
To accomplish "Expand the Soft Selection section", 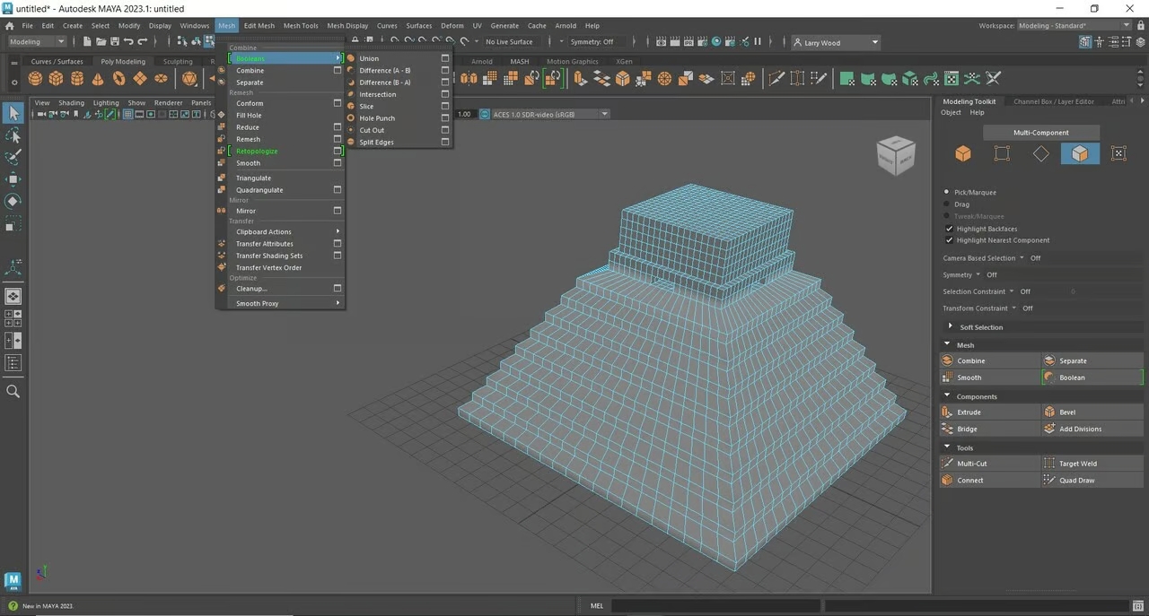I will pos(951,326).
